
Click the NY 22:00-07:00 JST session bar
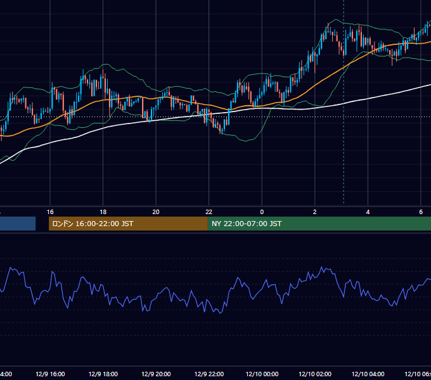coord(319,224)
